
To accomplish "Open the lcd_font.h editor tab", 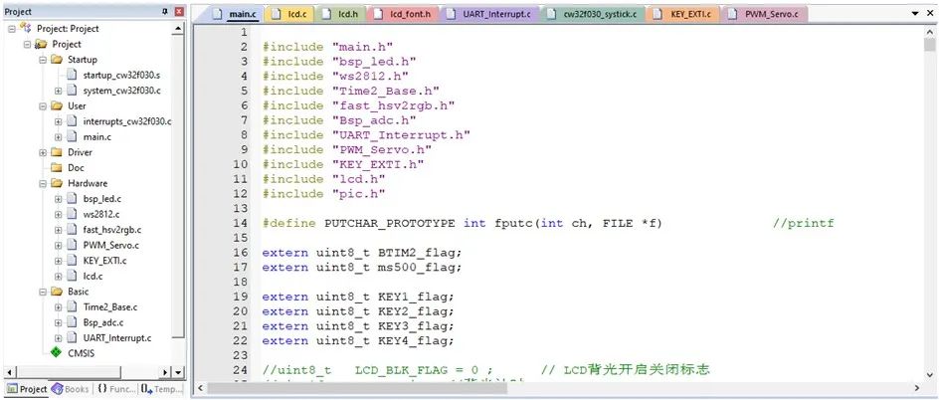I will [403, 14].
